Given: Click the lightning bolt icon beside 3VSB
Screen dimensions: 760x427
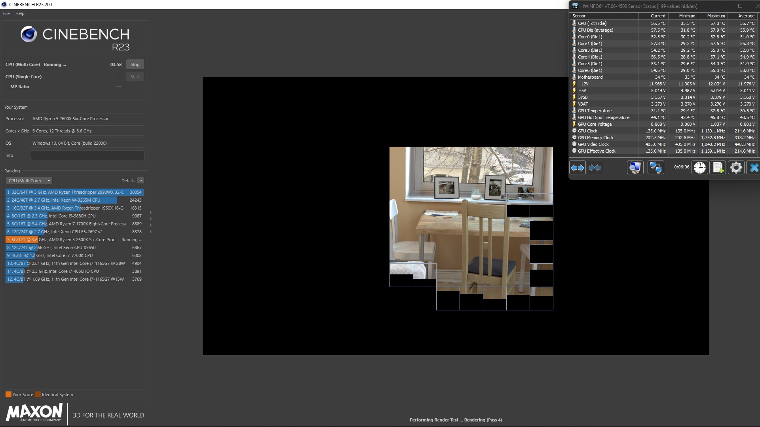Looking at the screenshot, I should 574,97.
